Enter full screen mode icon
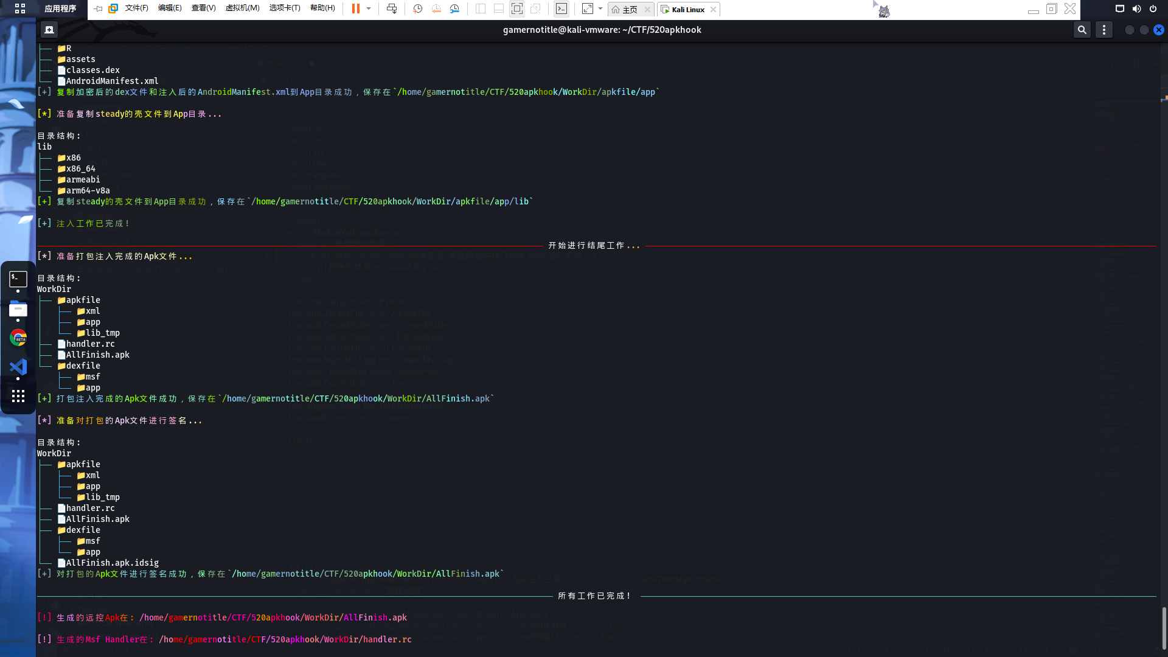Image resolution: width=1168 pixels, height=657 pixels. point(516,9)
